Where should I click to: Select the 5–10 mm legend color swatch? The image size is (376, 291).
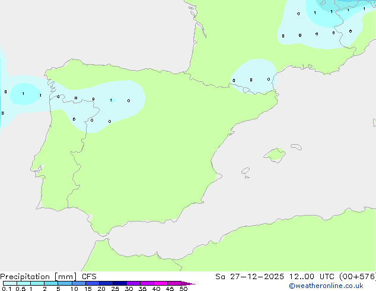(65, 283)
